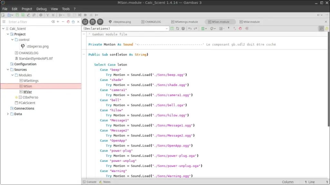
Task: Collapse the Project tree folder
Action: pyautogui.click(x=8, y=34)
